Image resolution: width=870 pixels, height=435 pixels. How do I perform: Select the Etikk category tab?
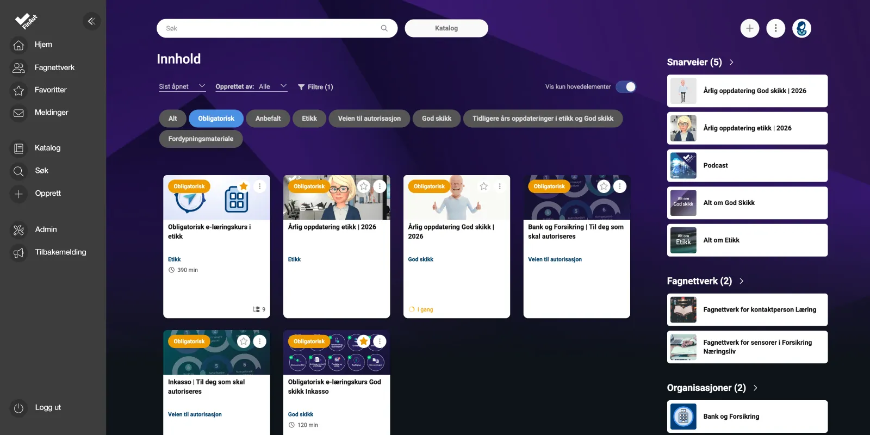pyautogui.click(x=309, y=119)
